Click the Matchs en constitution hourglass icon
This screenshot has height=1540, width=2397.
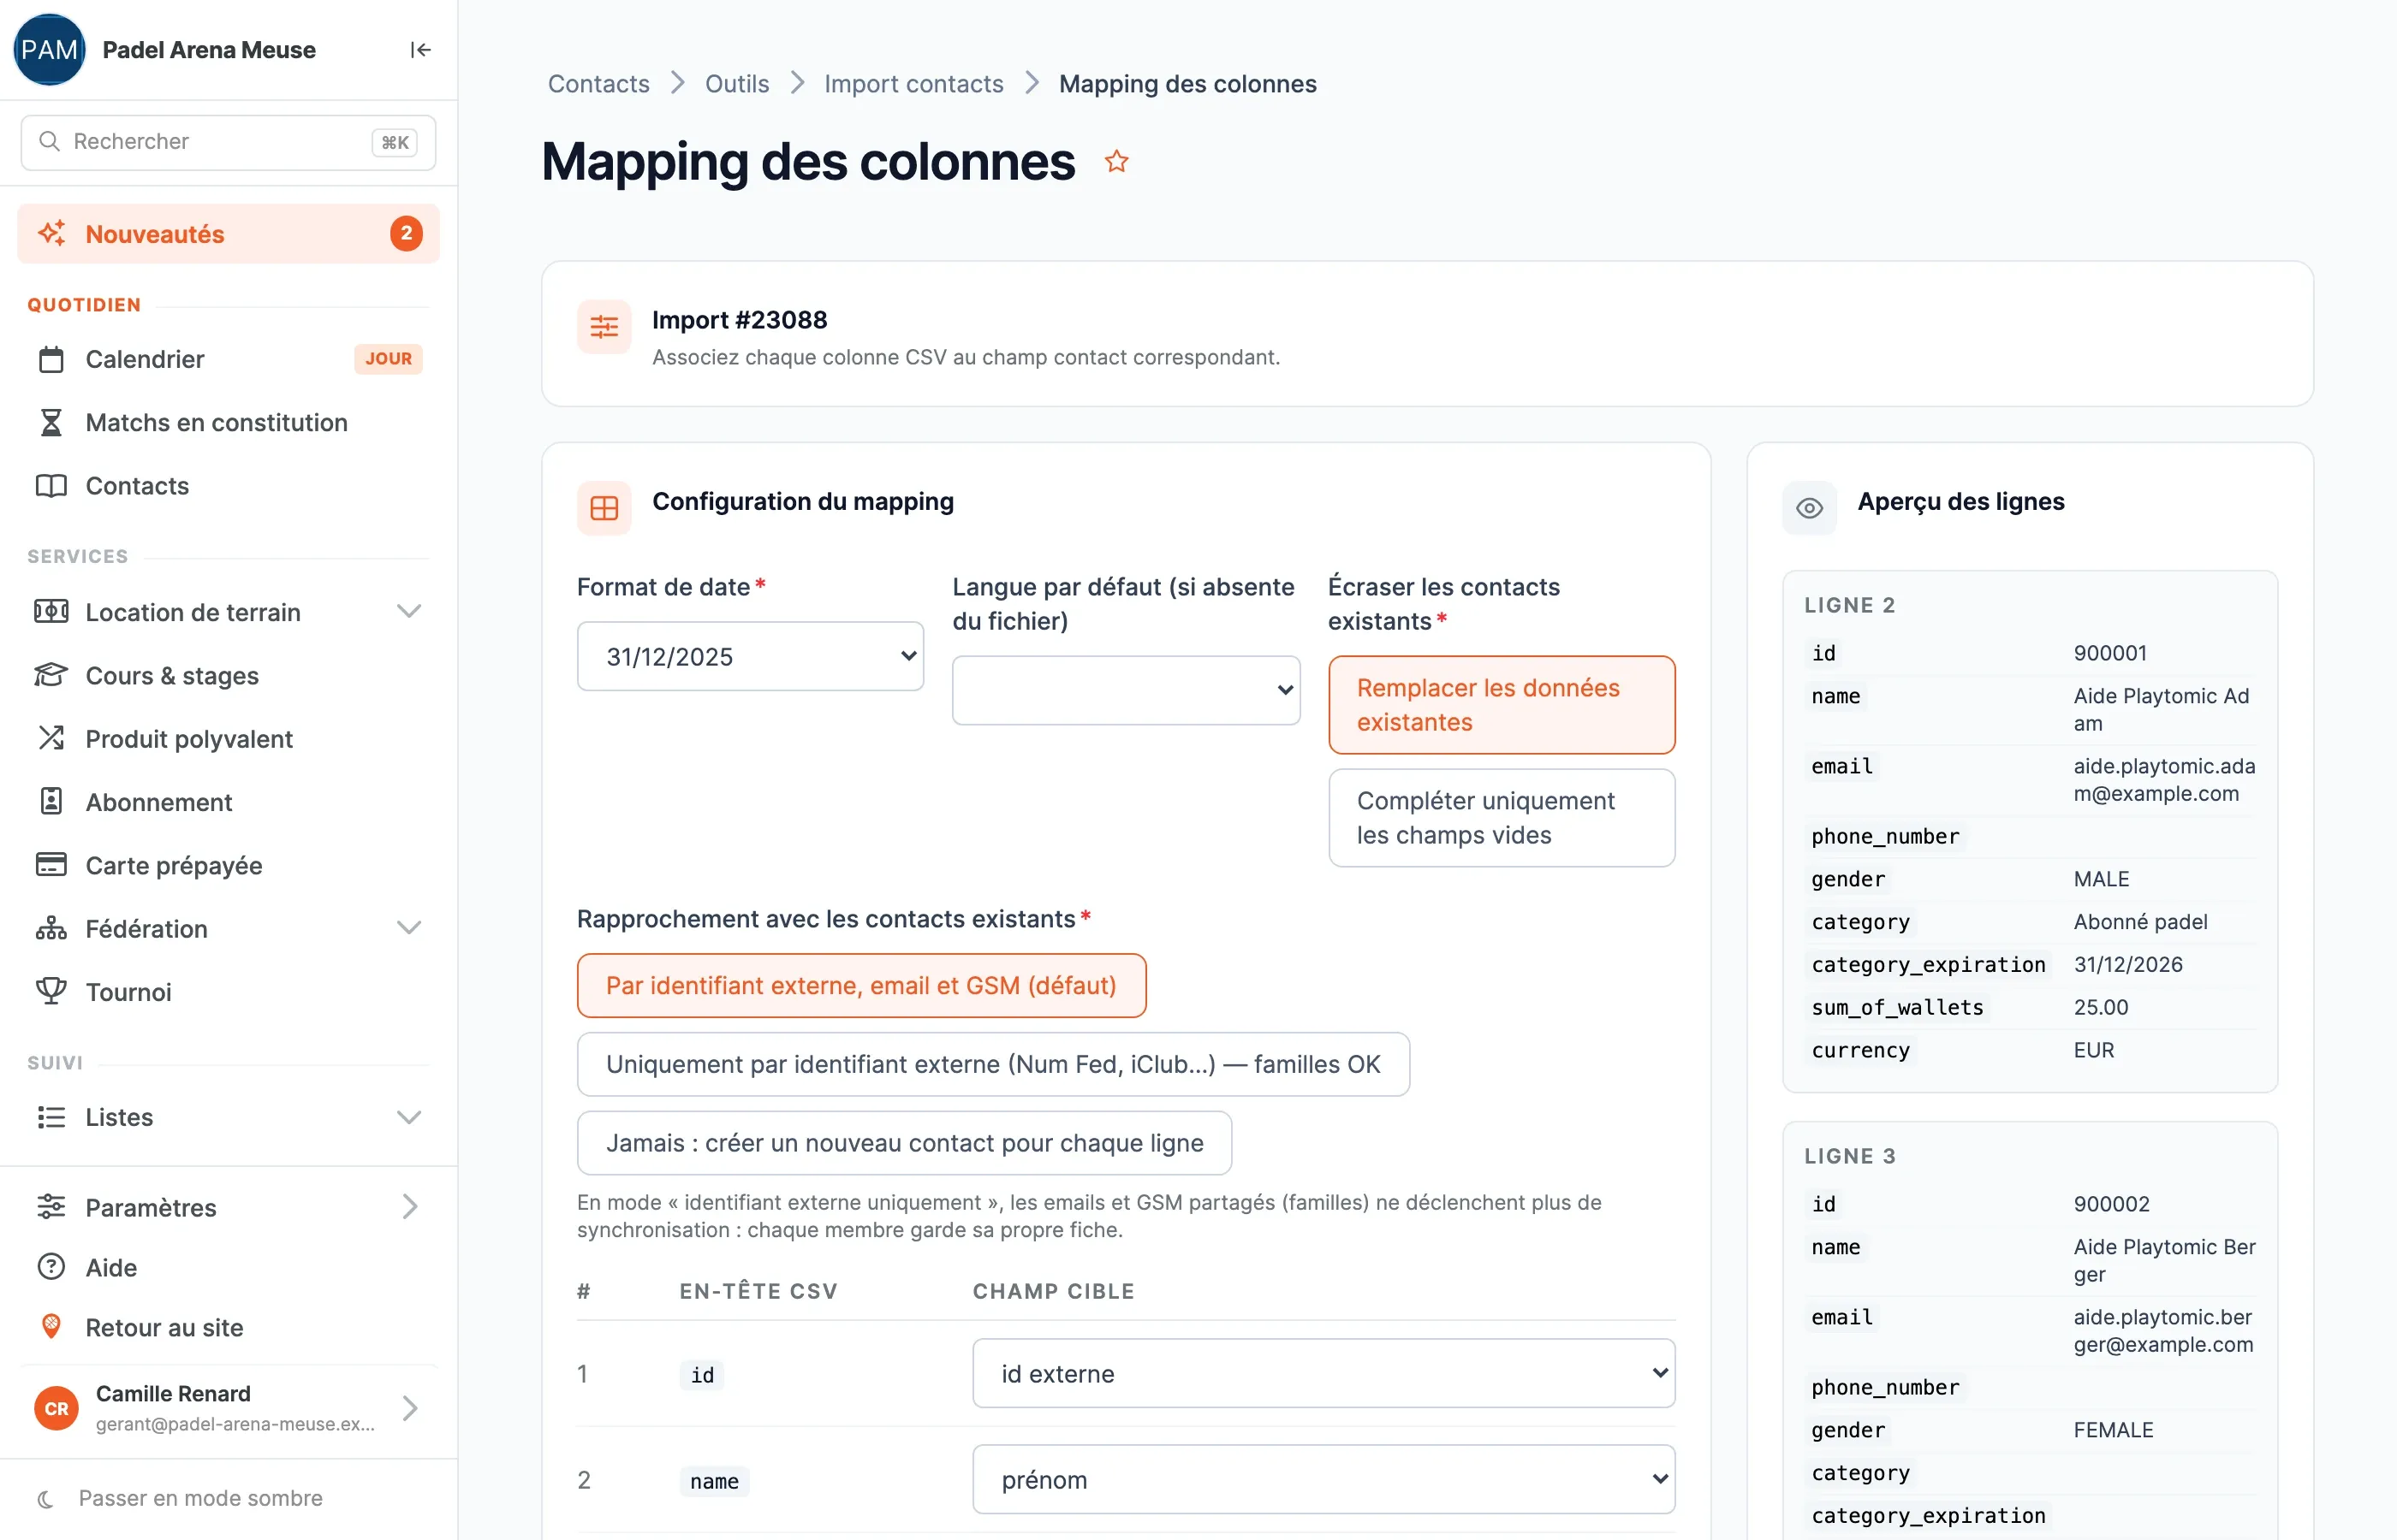[51, 422]
